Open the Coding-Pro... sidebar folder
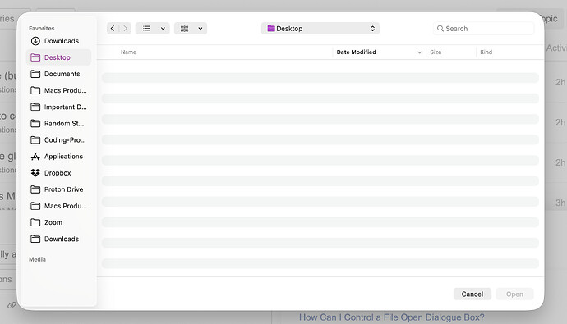Screen dimensions: 567x324 (x=58, y=140)
